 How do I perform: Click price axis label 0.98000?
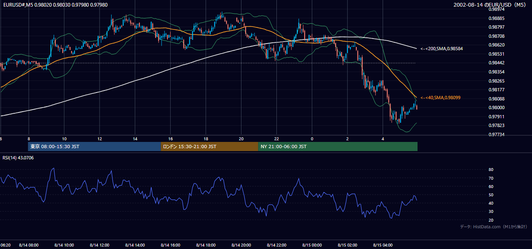496,107
